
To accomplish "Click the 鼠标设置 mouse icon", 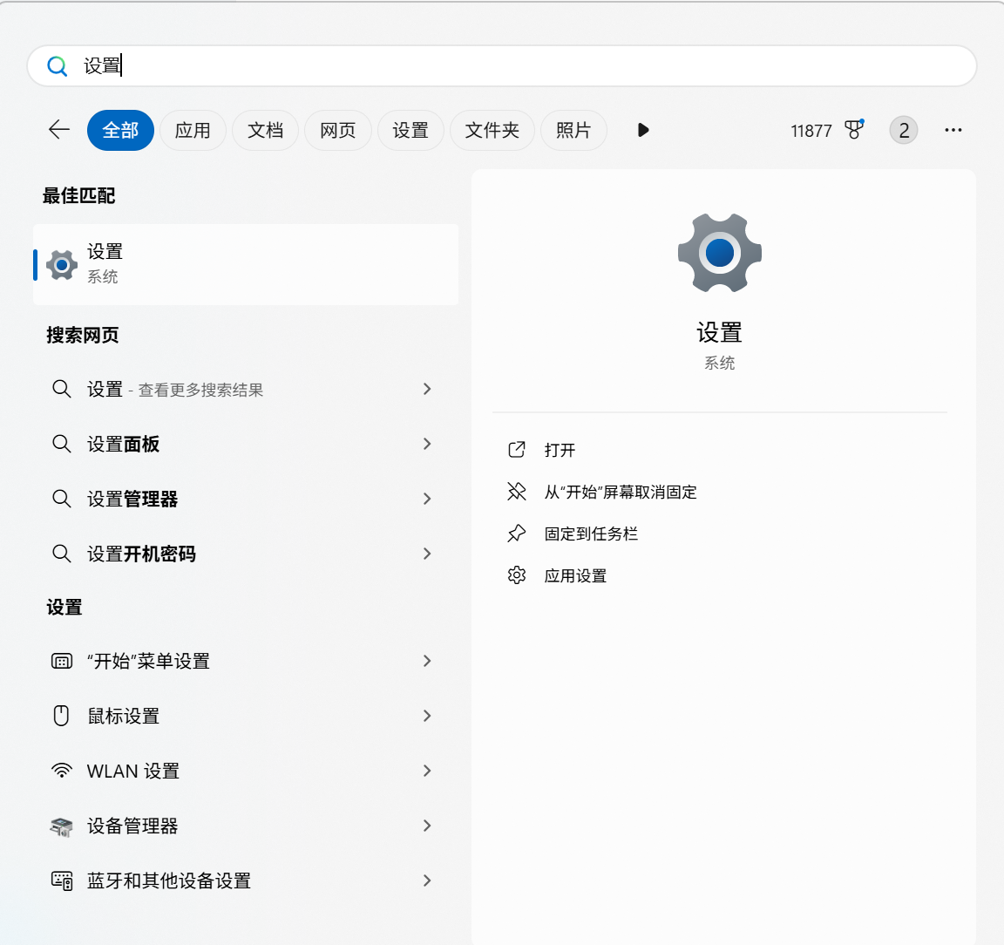I will 61,717.
